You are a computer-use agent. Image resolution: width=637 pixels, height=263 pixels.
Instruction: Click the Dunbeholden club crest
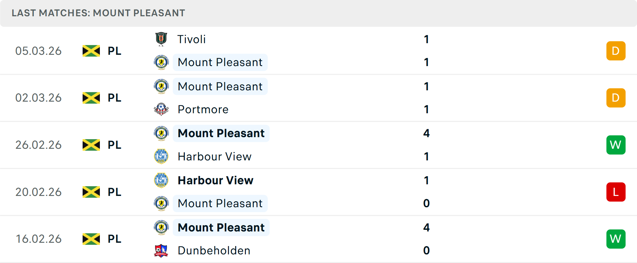pyautogui.click(x=161, y=250)
